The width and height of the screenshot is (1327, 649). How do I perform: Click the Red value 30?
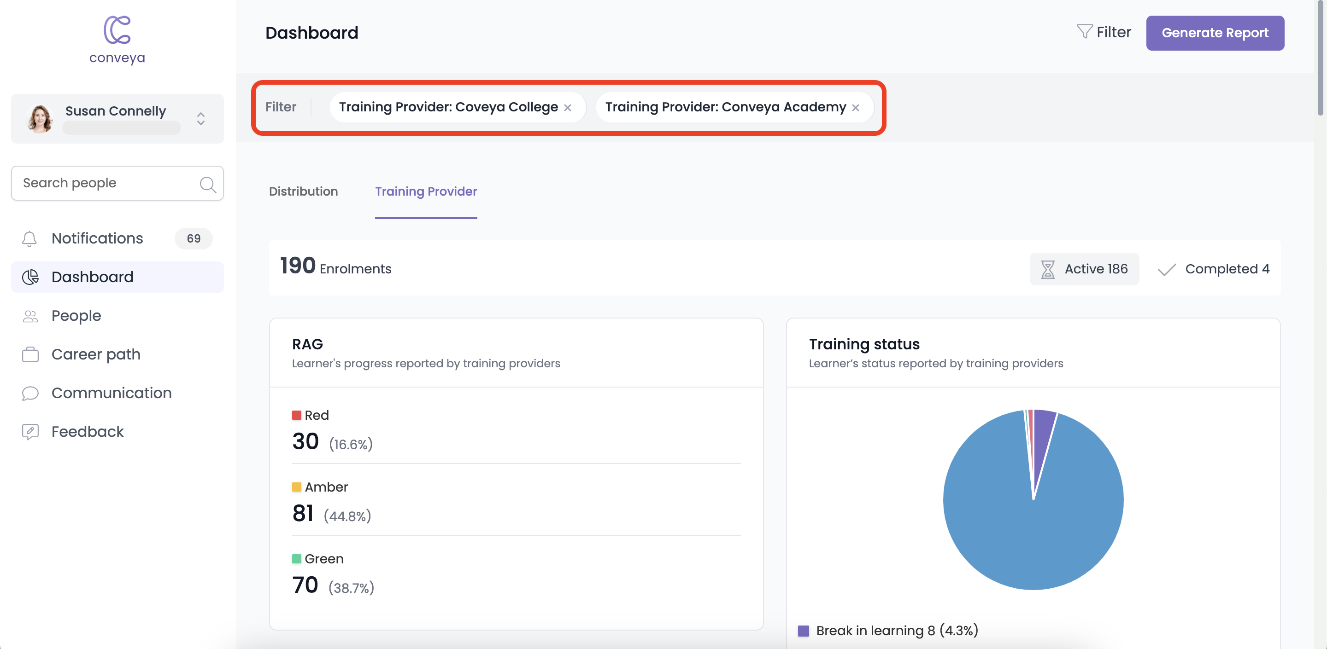[x=305, y=441]
